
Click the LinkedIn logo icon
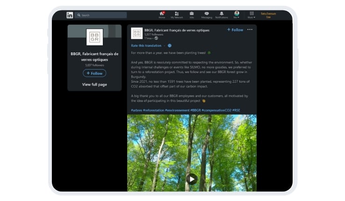click(x=70, y=15)
